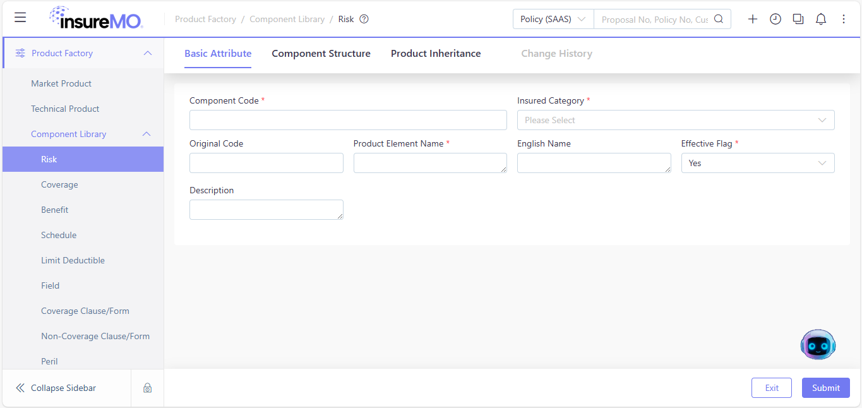Click the plus icon in header
Image resolution: width=862 pixels, height=408 pixels.
753,19
